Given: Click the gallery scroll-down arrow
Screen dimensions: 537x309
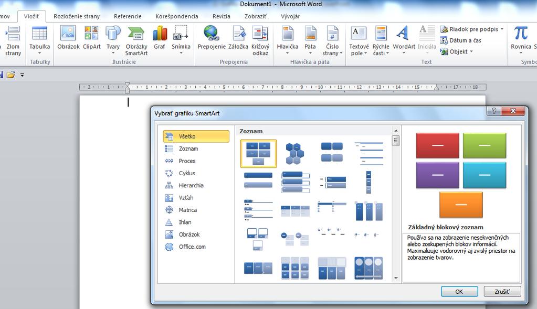Looking at the screenshot, I should click(x=396, y=278).
